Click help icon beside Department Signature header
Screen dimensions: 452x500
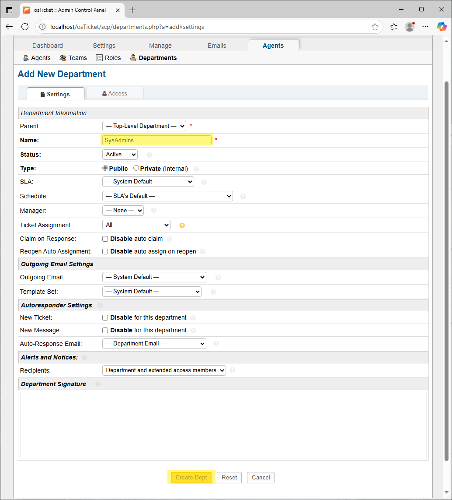[98, 384]
